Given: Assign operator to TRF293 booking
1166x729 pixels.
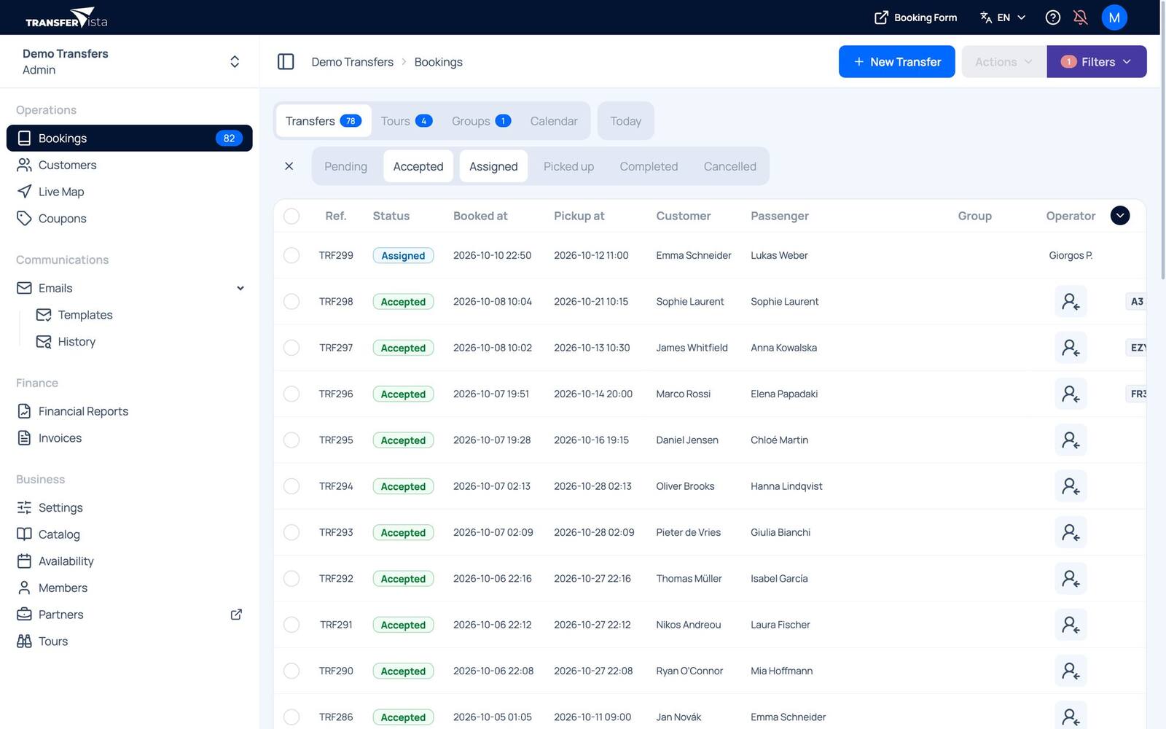Looking at the screenshot, I should pyautogui.click(x=1071, y=532).
